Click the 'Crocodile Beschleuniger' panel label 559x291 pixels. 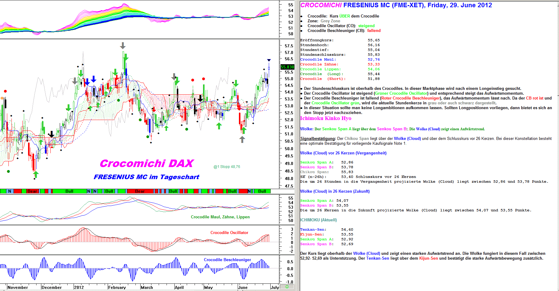pos(227,260)
